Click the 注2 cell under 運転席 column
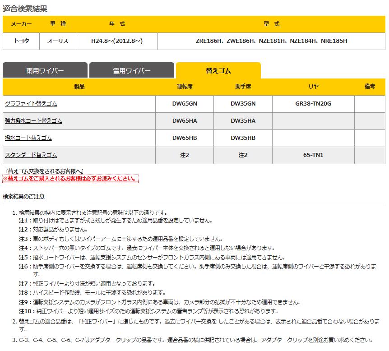The image size is (389, 351). click(x=185, y=155)
